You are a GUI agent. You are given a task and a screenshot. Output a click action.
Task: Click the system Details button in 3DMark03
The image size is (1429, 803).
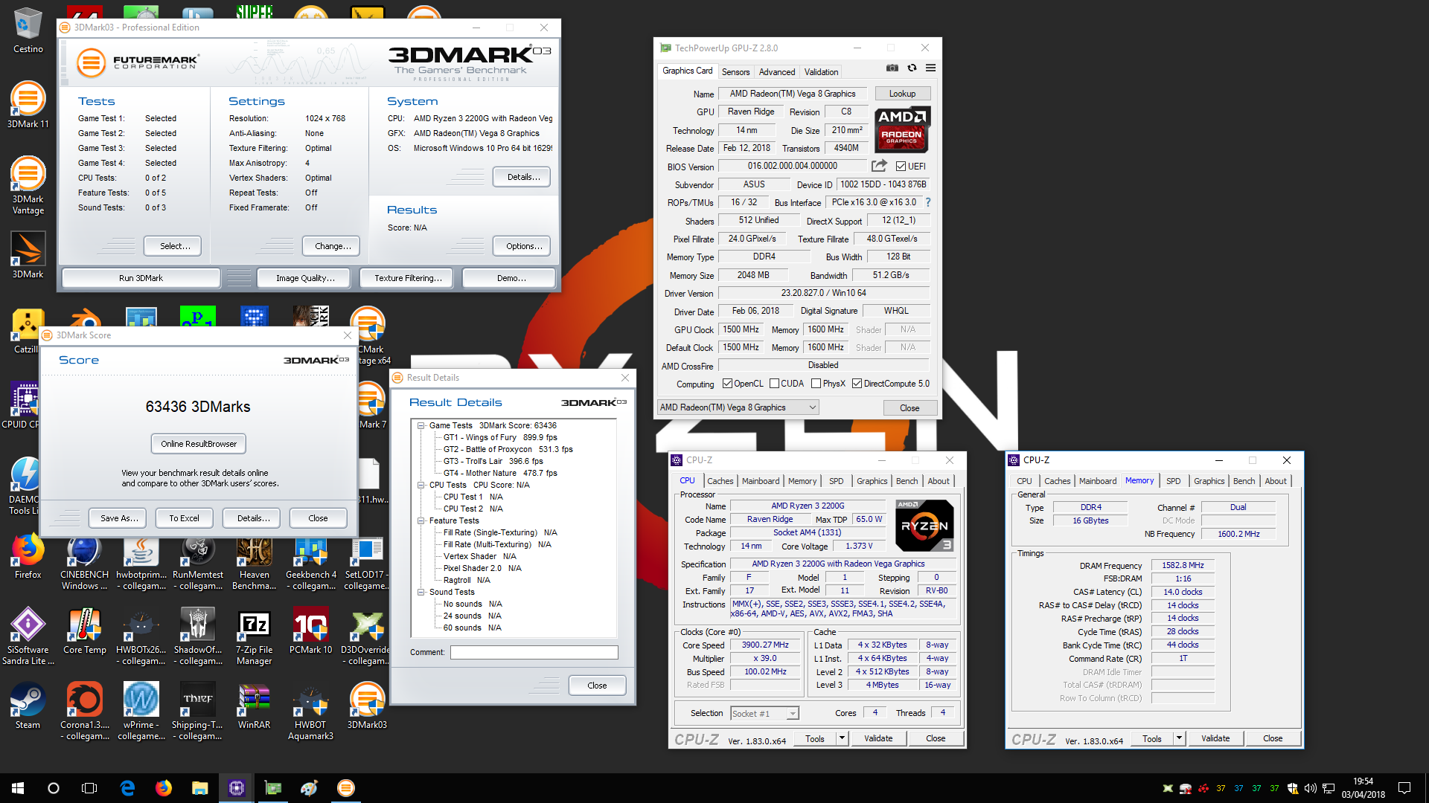click(522, 177)
